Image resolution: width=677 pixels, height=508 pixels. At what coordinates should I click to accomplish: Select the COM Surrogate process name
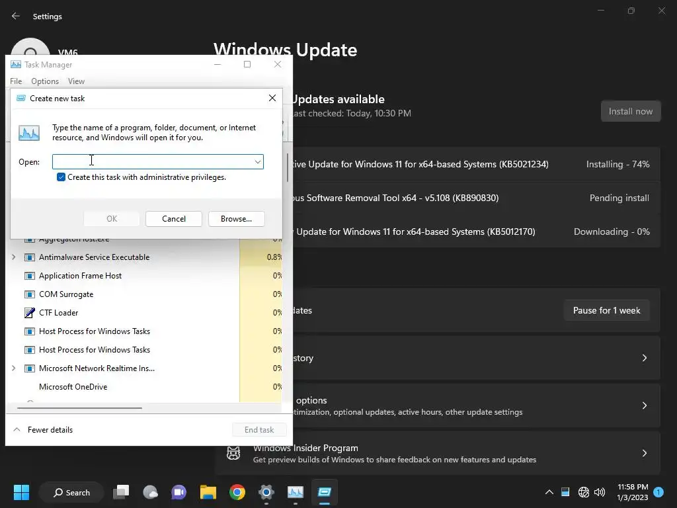click(x=66, y=294)
